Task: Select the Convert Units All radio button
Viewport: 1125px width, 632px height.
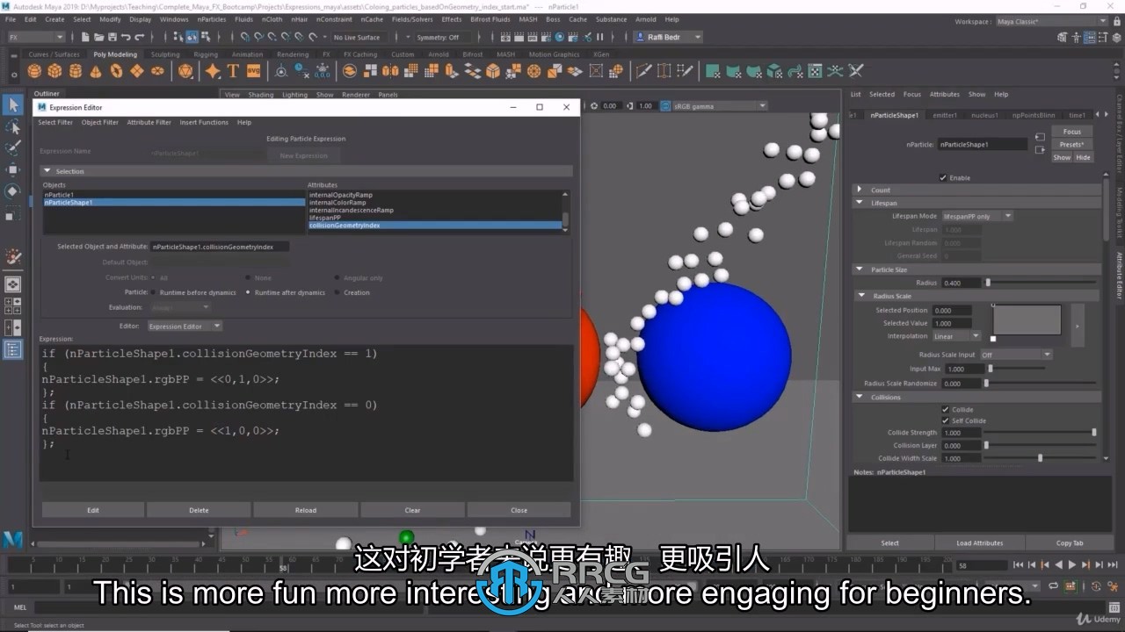Action: click(154, 277)
